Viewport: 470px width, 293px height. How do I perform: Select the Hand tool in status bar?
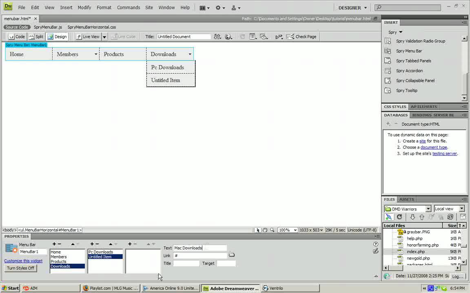265,230
